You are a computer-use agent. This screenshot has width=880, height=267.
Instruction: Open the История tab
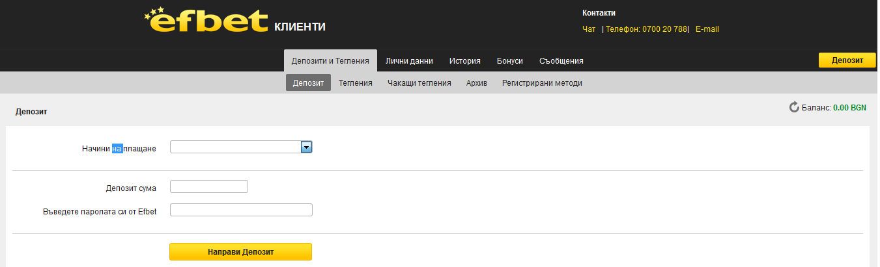465,61
